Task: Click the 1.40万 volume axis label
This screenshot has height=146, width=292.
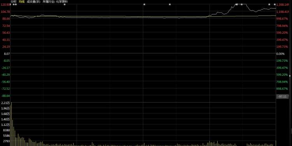Action: click(x=5, y=119)
